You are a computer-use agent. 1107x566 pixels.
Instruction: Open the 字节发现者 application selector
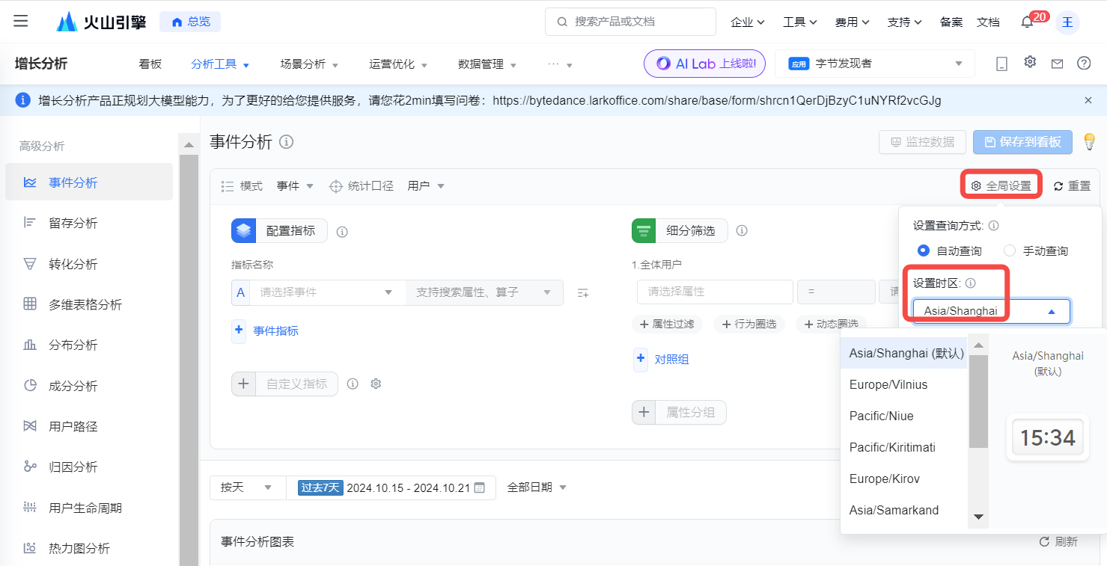[x=874, y=64]
